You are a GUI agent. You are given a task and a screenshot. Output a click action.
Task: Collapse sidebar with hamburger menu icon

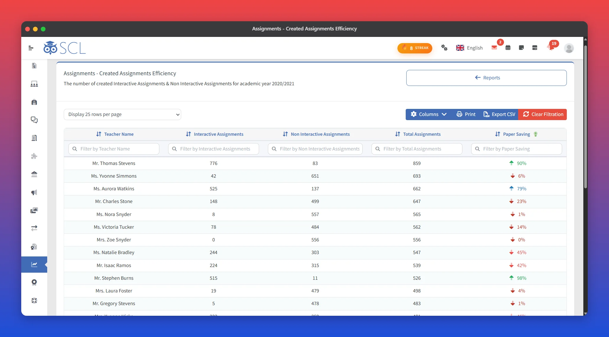click(x=31, y=48)
